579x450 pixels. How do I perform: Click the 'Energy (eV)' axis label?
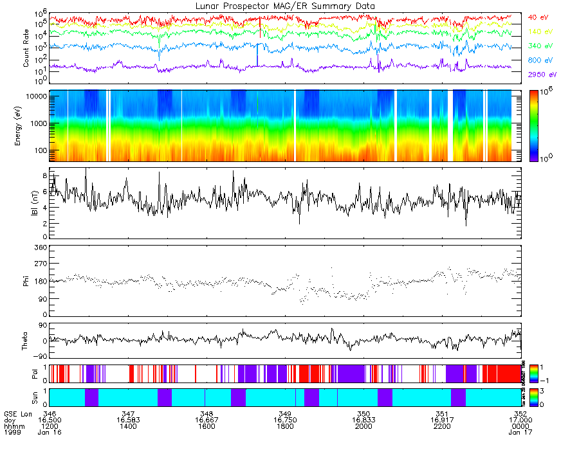click(x=17, y=126)
